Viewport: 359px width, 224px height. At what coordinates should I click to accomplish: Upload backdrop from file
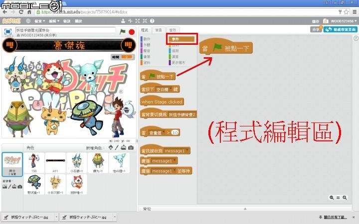pyautogui.click(x=14, y=187)
